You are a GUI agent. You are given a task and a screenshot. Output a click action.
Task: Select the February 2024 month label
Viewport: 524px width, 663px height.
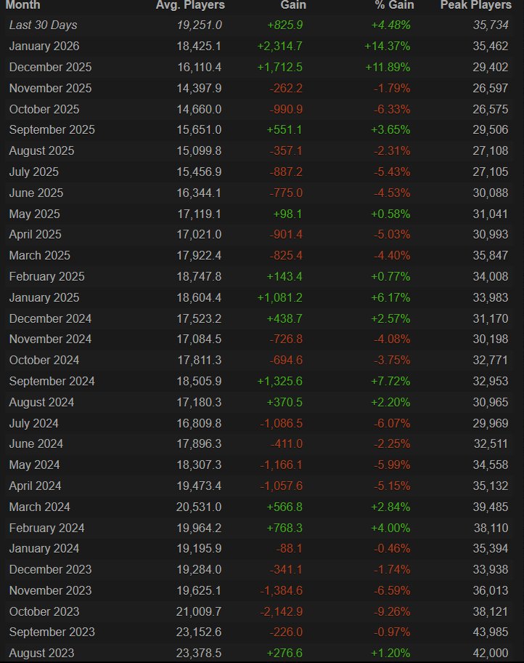(x=47, y=528)
